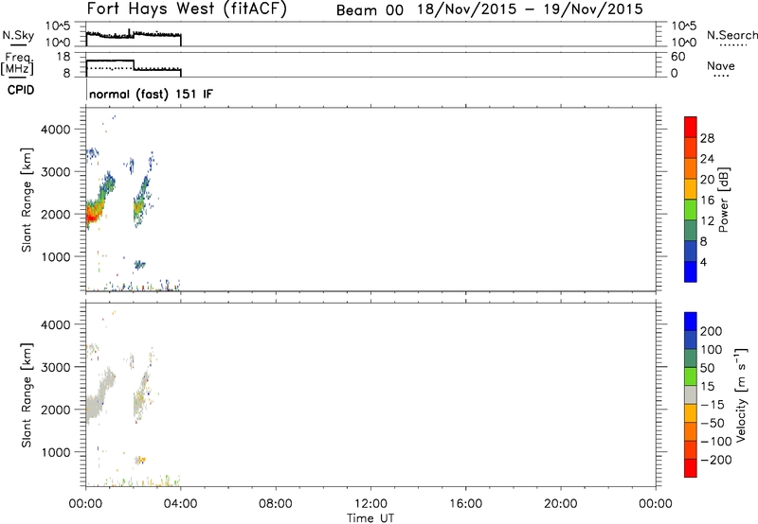This screenshot has width=758, height=524.
Task: Click the 'CPID' label
Action: pos(21,90)
